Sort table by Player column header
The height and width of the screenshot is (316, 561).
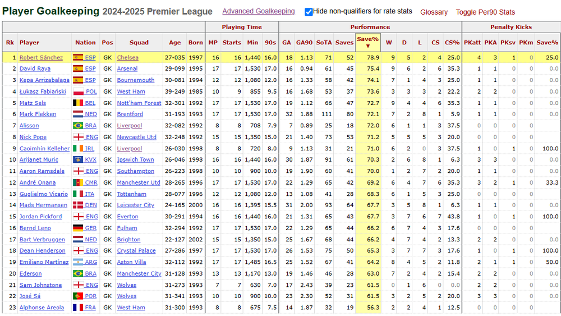pyautogui.click(x=29, y=42)
